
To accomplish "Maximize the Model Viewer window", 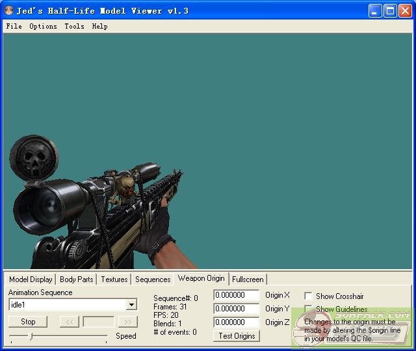I will point(390,10).
